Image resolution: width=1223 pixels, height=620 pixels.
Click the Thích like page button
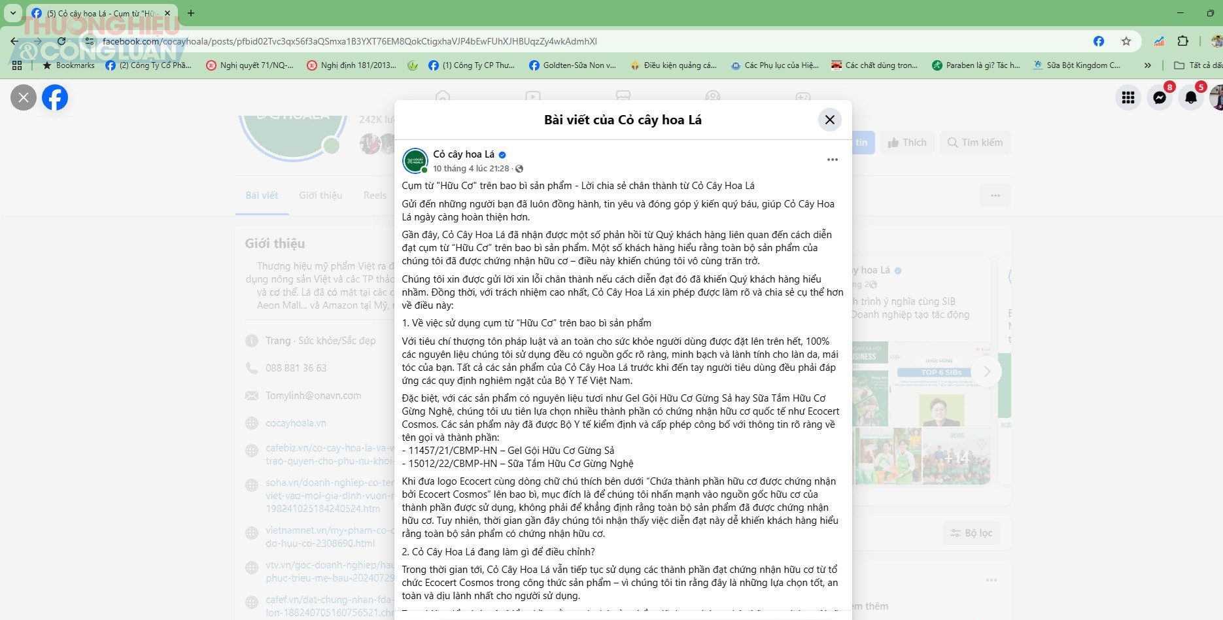pos(906,143)
